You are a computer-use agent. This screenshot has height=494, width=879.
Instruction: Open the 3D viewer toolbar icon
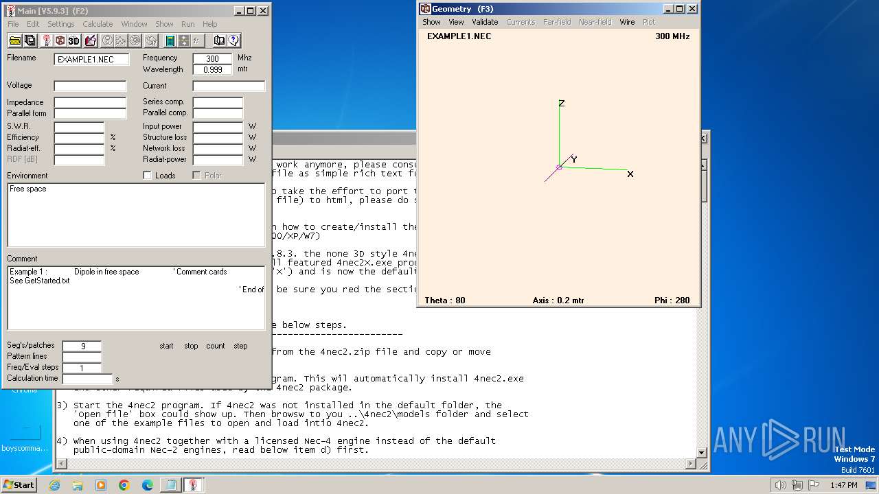click(74, 40)
